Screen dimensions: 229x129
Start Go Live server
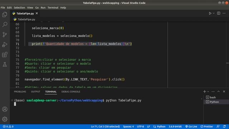191,126
